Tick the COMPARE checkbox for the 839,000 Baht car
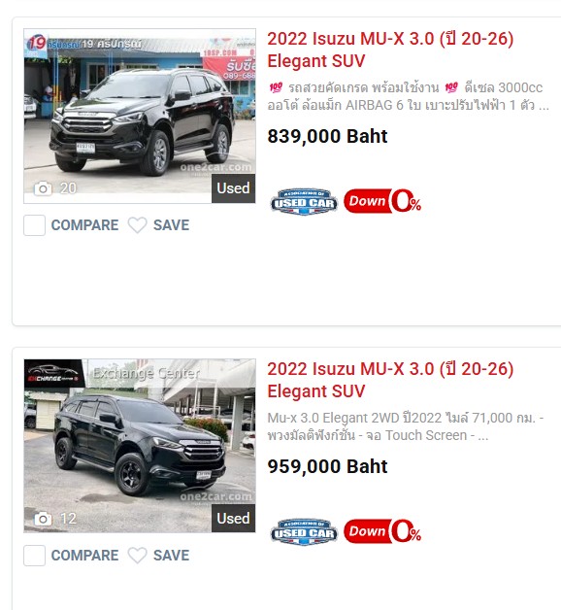 [34, 225]
